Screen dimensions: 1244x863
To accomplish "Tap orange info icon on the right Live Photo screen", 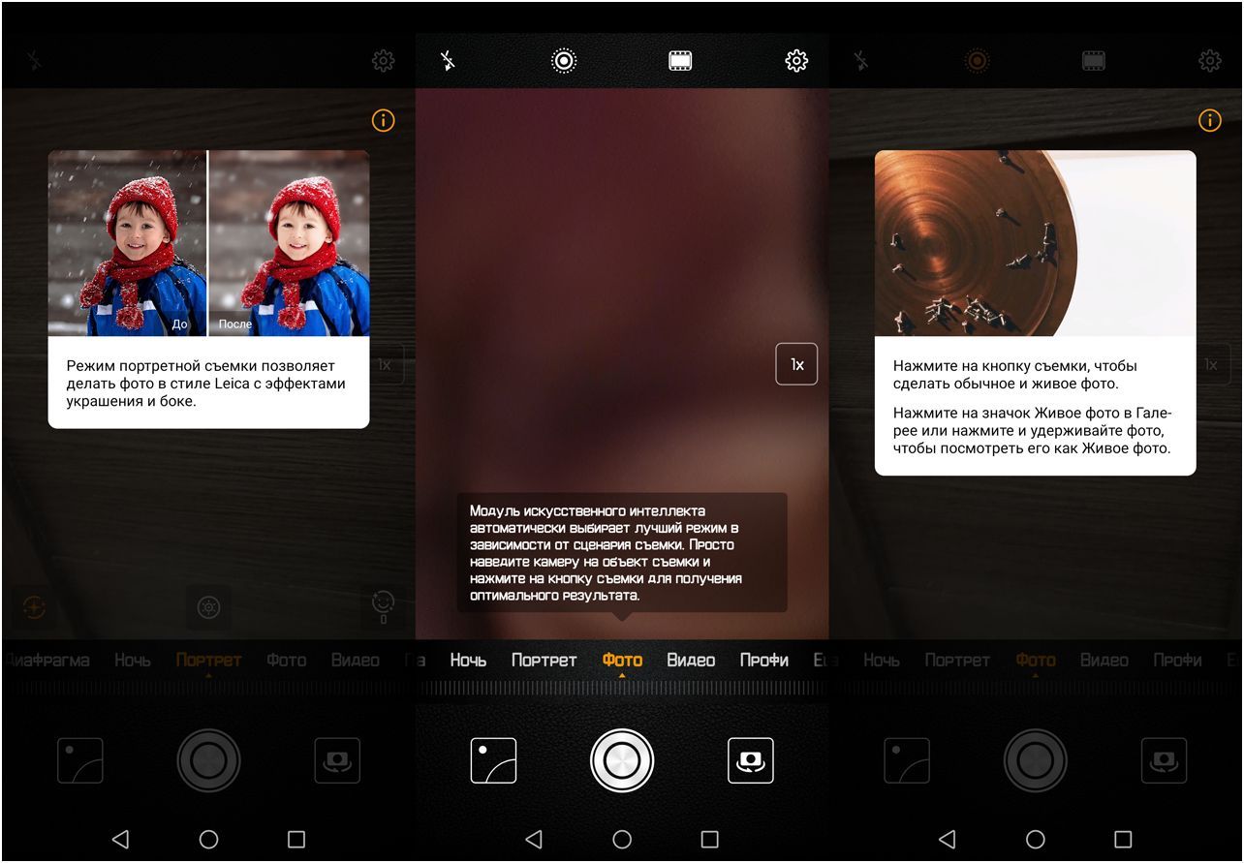I will [1210, 120].
